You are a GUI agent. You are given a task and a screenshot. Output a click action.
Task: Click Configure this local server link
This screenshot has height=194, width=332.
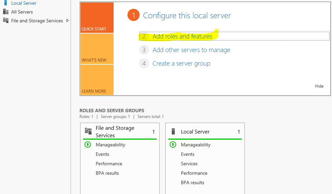click(187, 16)
